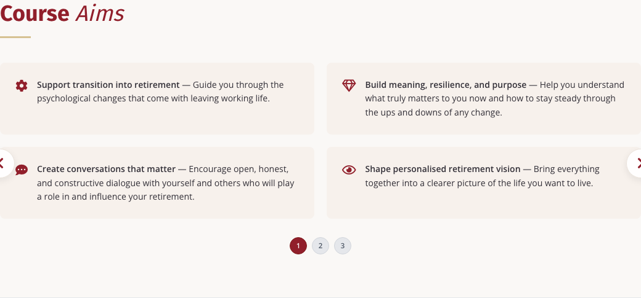Select the psychological changes description text

pos(153,99)
